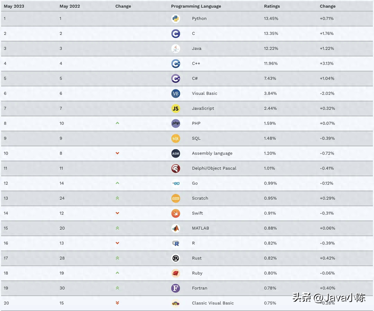
Task: Click the green up arrow in PHP row
Action: click(117, 123)
